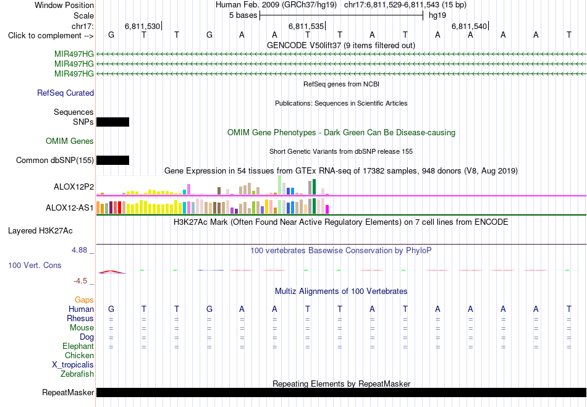Select the X_tropicalis species row label
Screen dimensions: 587x407
coord(73,365)
